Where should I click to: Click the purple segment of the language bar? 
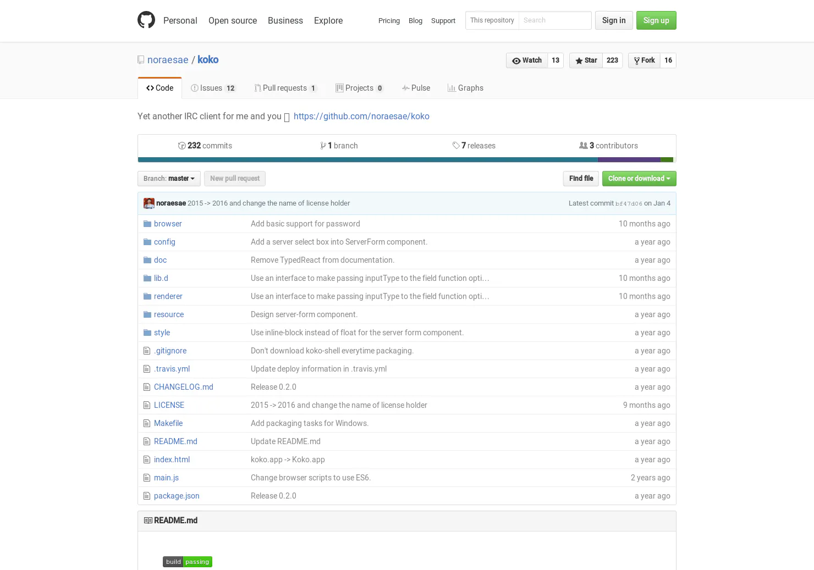pos(629,160)
